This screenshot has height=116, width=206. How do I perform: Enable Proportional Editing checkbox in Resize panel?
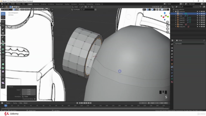click(35, 99)
